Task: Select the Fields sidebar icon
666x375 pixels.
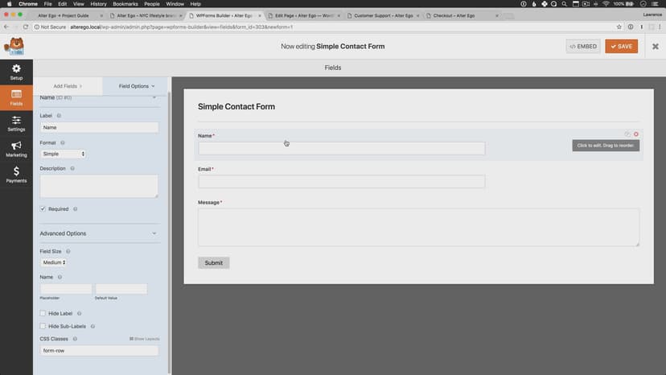Action: tap(16, 97)
